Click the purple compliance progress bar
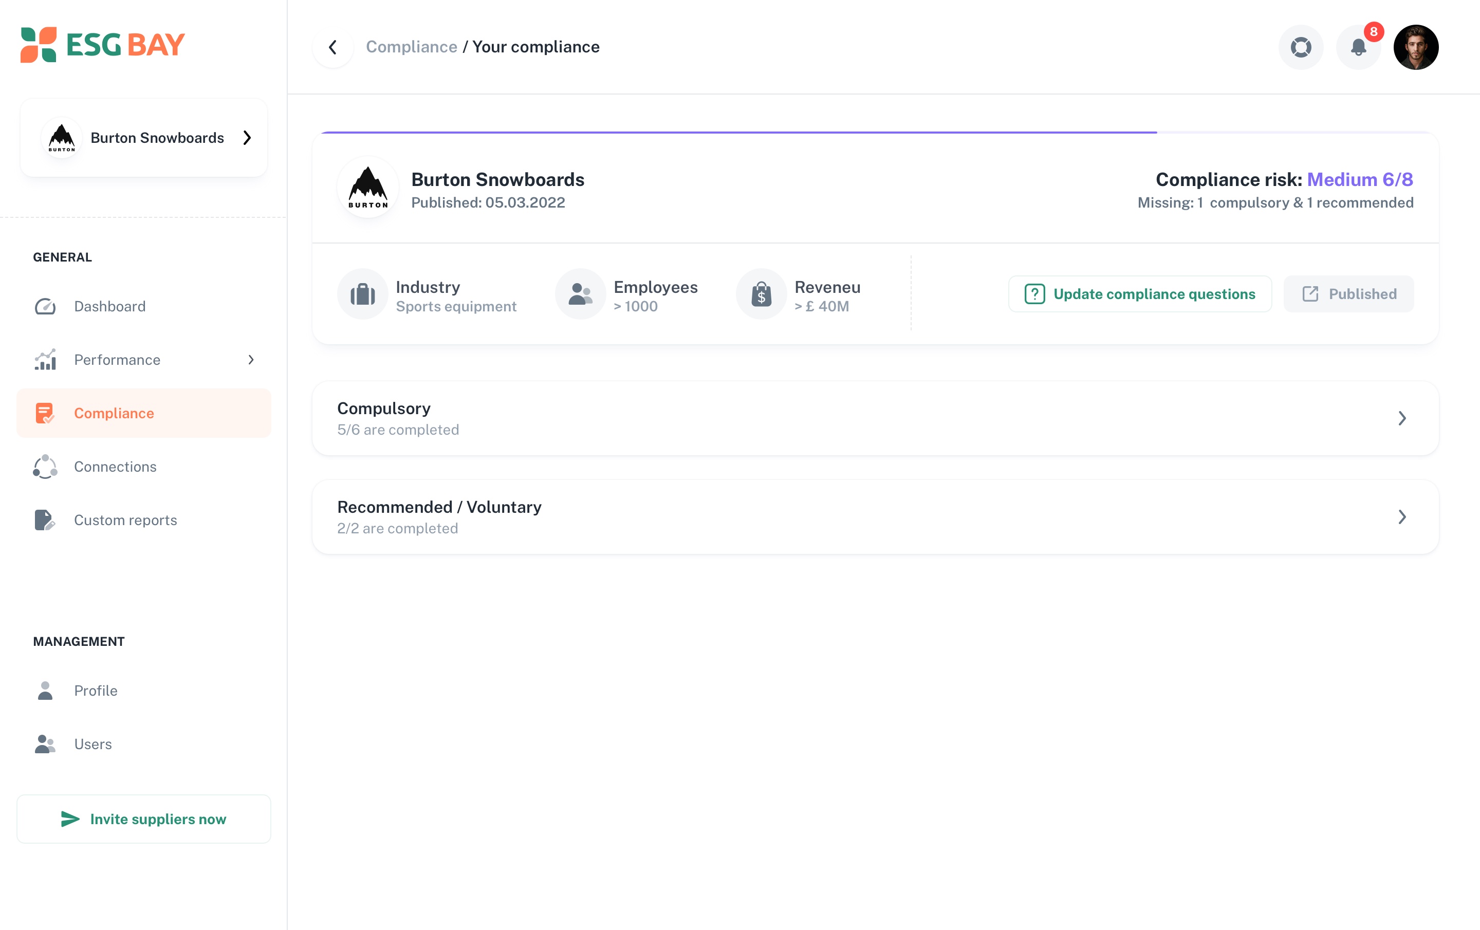Viewport: 1480px width, 930px height. [x=739, y=132]
